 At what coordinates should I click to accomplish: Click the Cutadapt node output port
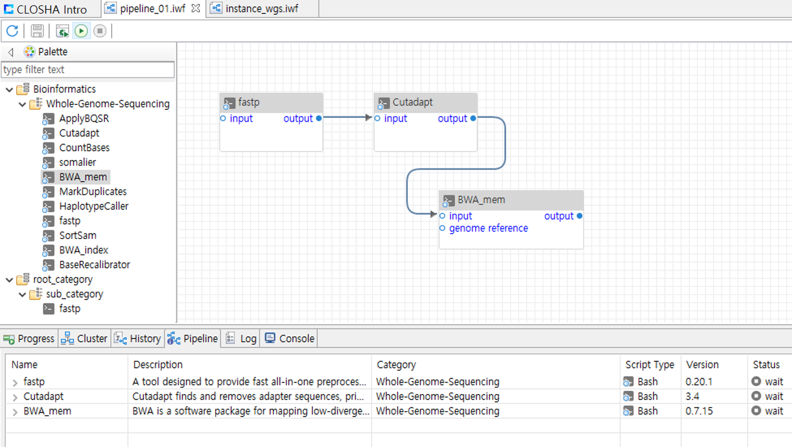(473, 119)
